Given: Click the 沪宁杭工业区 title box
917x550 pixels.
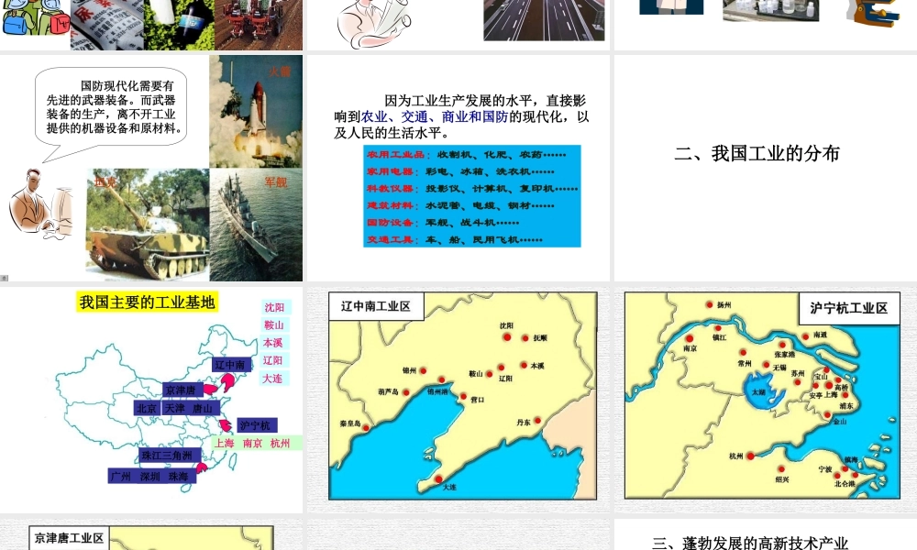Looking at the screenshot, I should pos(849,308).
